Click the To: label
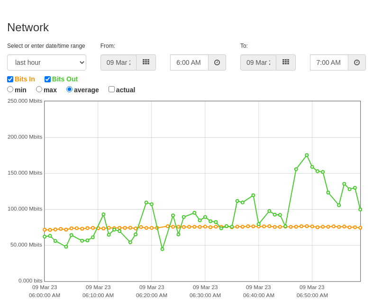This screenshot has width=373, height=300. (x=244, y=46)
